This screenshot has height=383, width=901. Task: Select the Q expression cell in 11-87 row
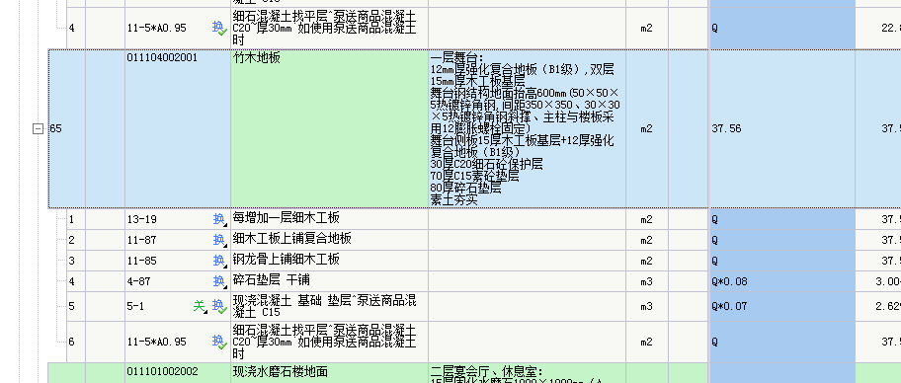(x=782, y=240)
